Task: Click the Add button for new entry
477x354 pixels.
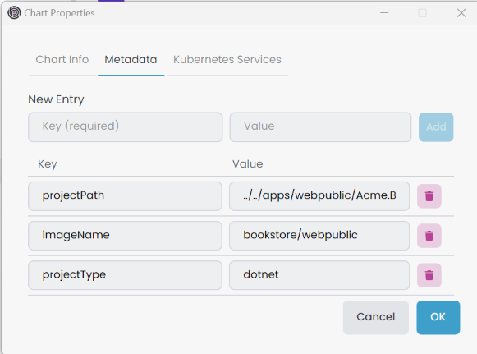Action: pyautogui.click(x=436, y=127)
